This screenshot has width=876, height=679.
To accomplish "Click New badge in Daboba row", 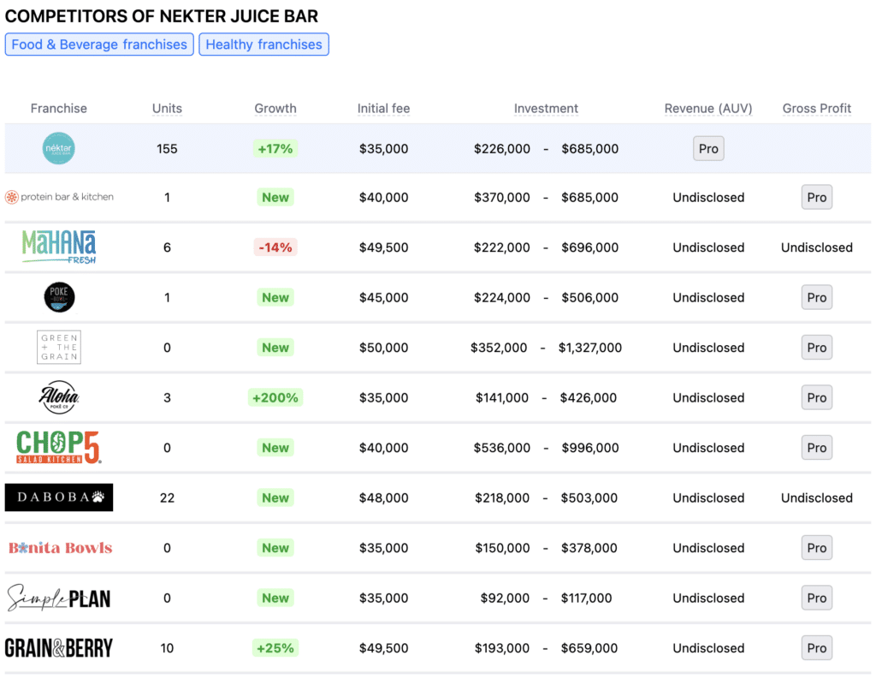I will coord(275,497).
